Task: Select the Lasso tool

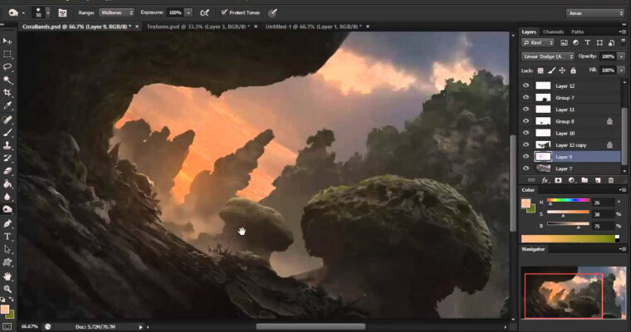Action: click(7, 66)
